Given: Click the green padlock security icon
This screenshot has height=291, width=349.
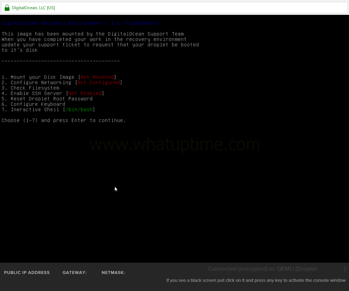Looking at the screenshot, I should [x=7, y=8].
